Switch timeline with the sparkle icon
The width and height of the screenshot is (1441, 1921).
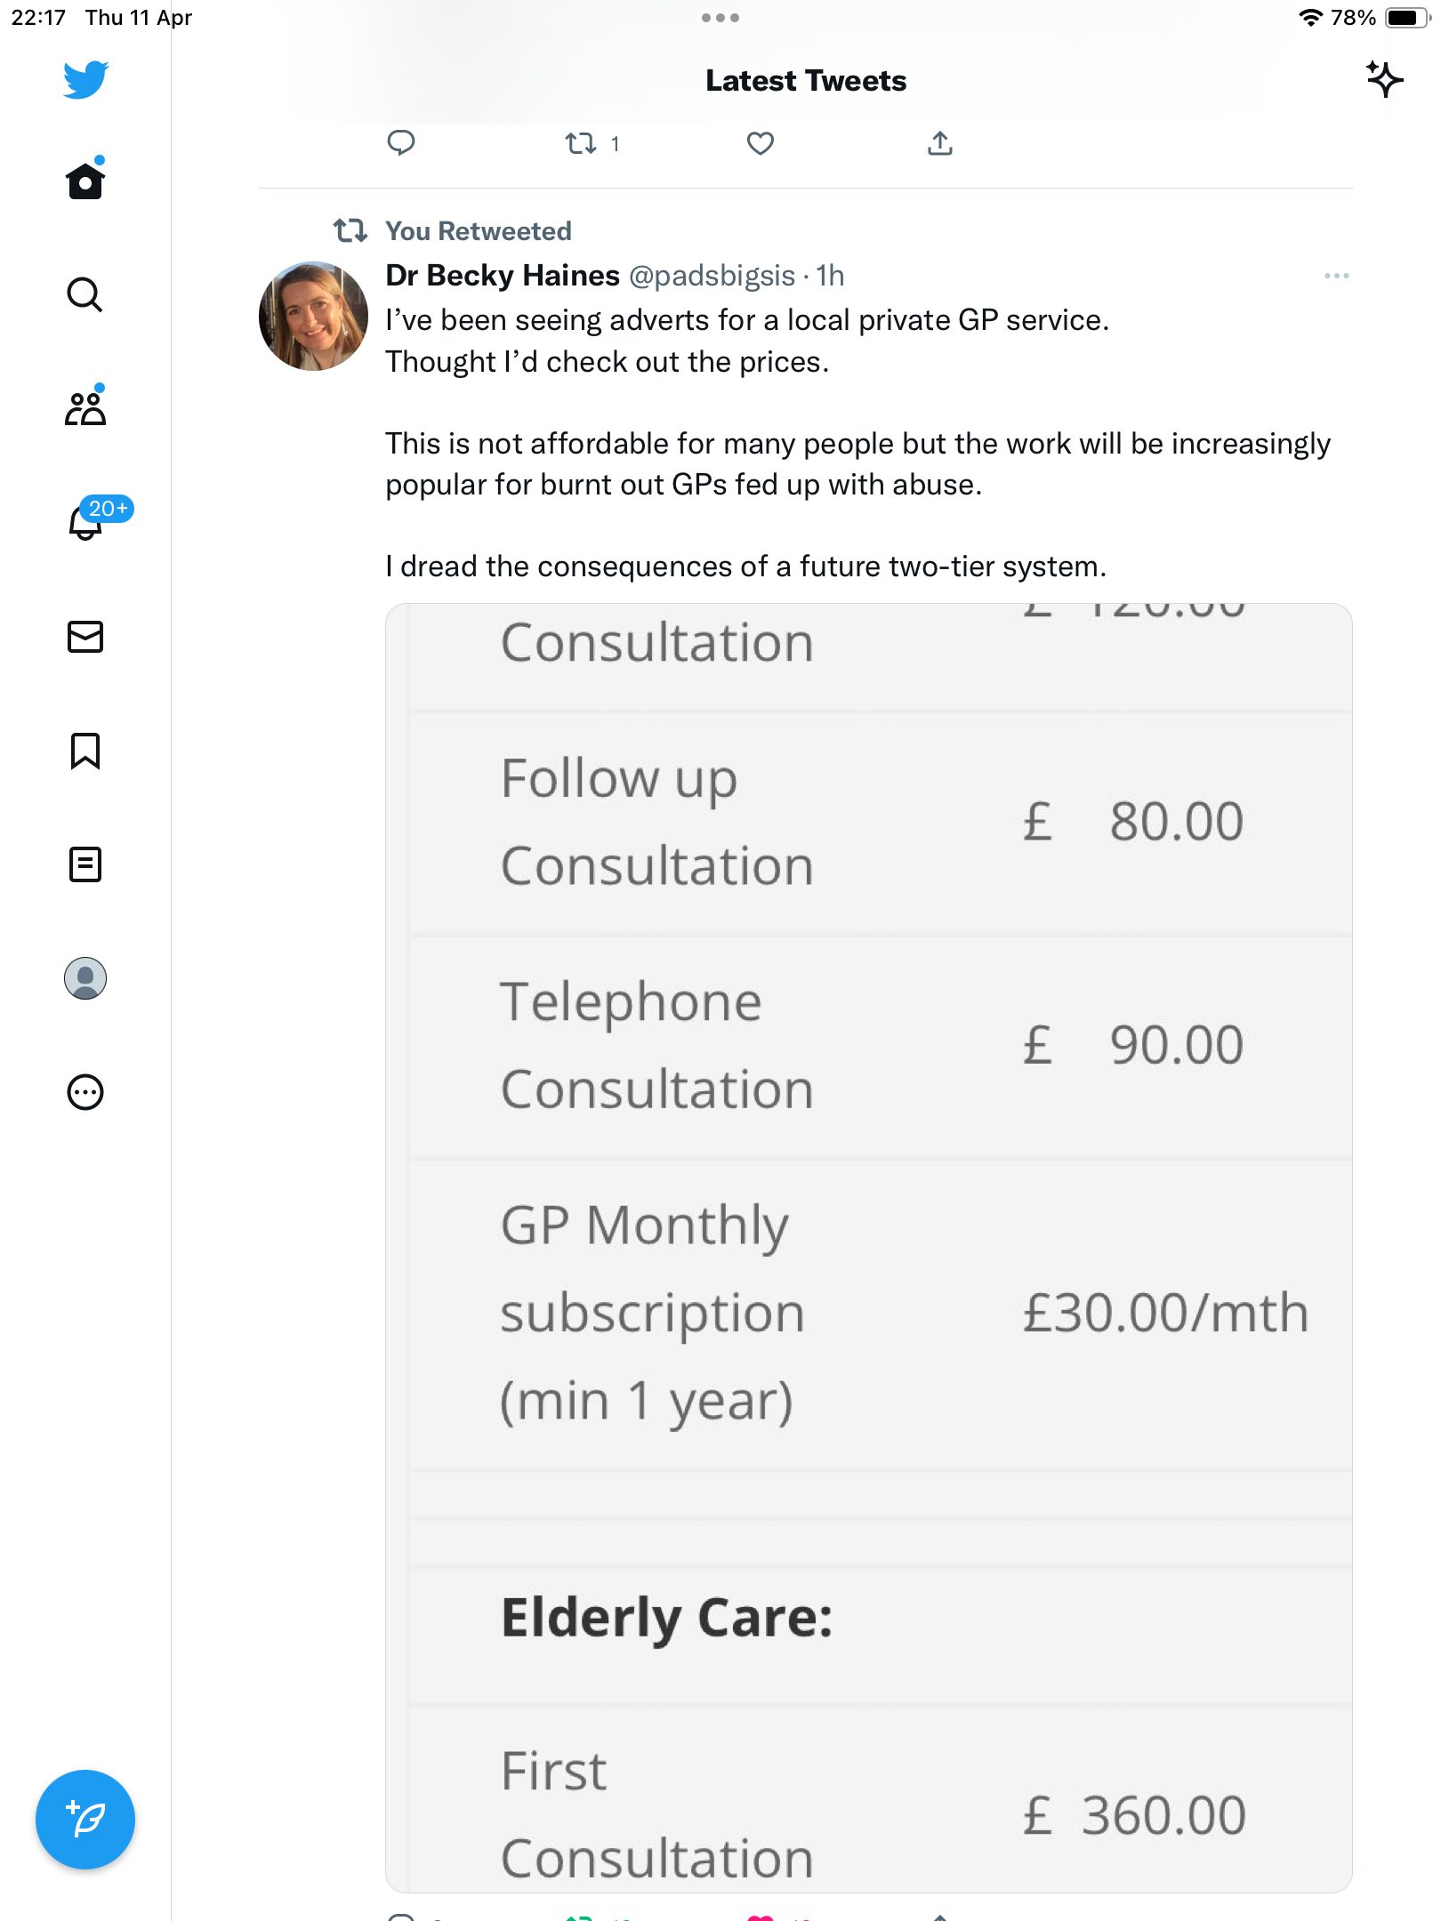[x=1384, y=80]
